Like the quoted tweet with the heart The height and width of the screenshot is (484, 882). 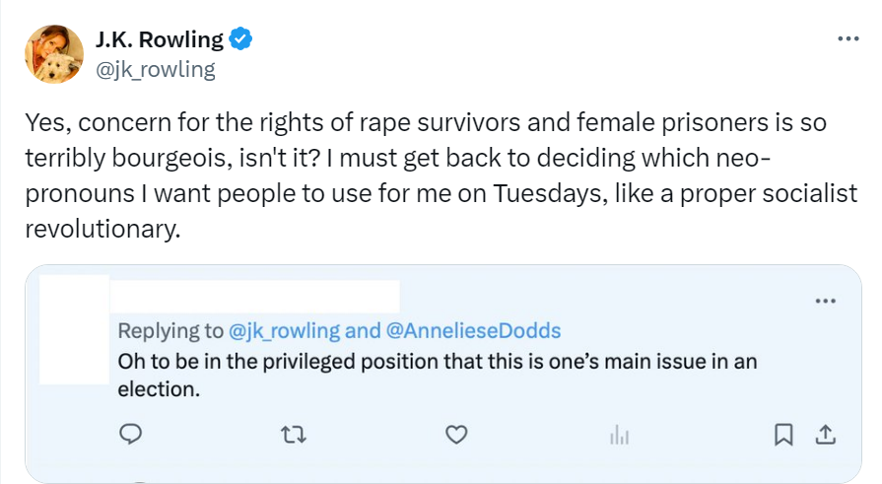click(454, 434)
